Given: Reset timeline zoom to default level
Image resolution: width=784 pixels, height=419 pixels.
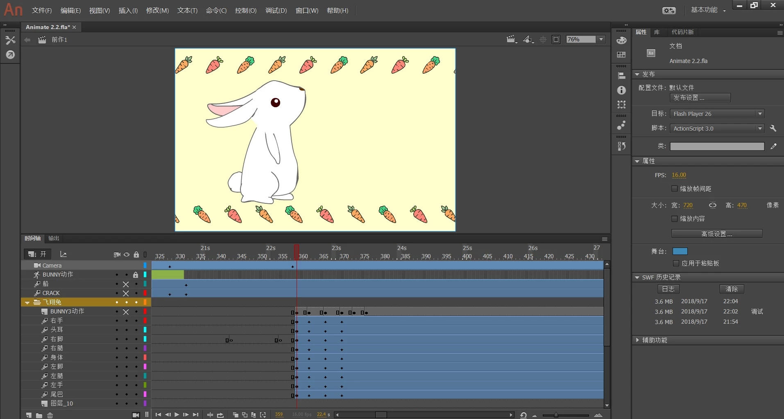Looking at the screenshot, I should (x=523, y=415).
